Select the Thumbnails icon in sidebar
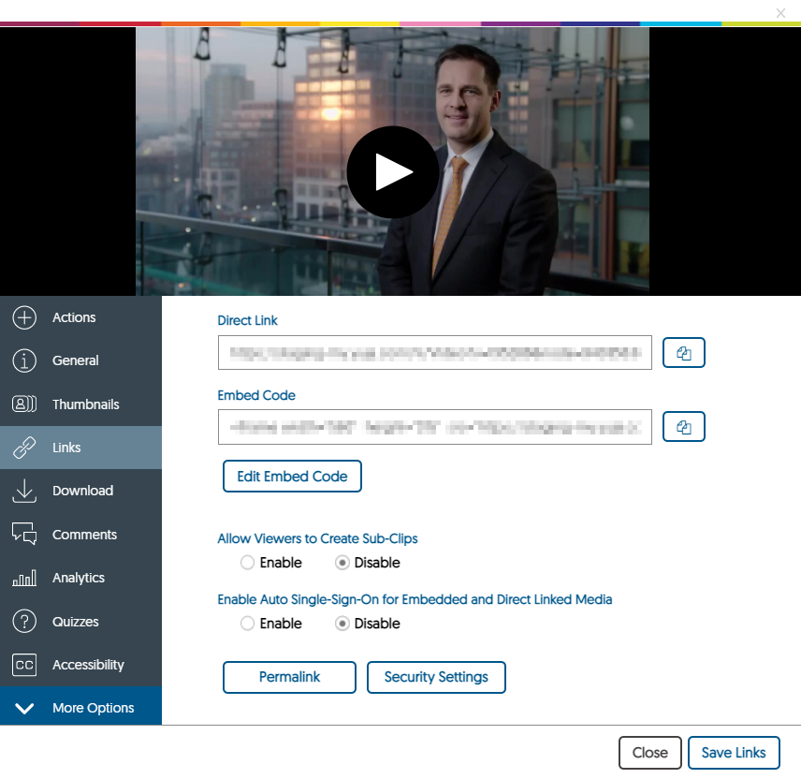801x779 pixels. tap(24, 404)
